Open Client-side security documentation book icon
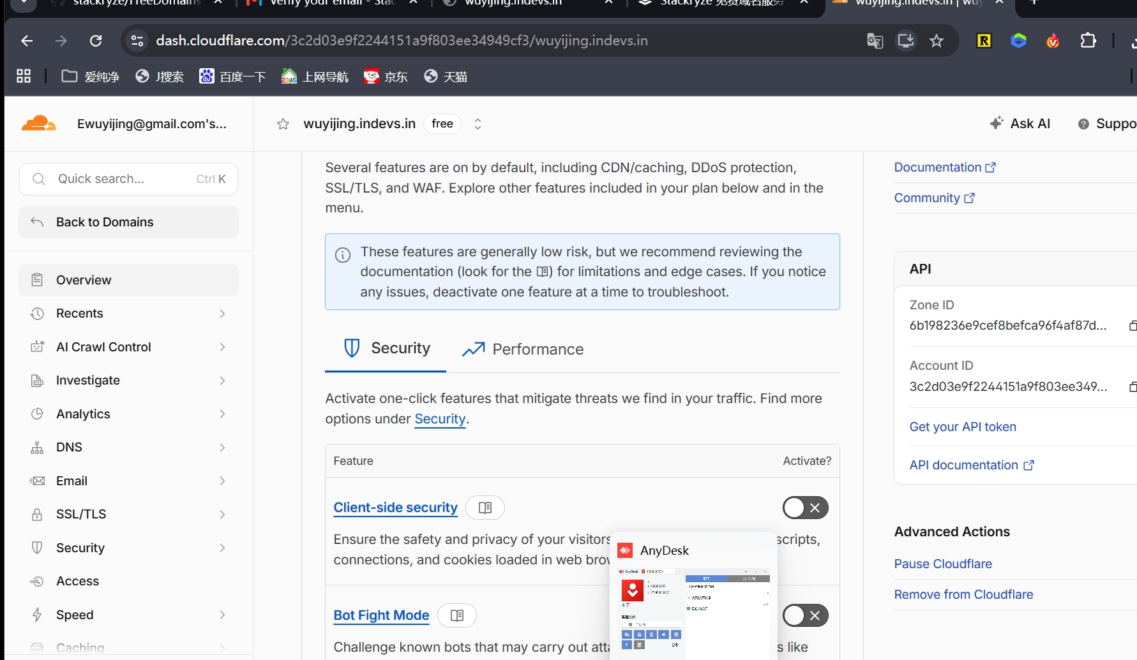This screenshot has width=1137, height=660. point(485,508)
